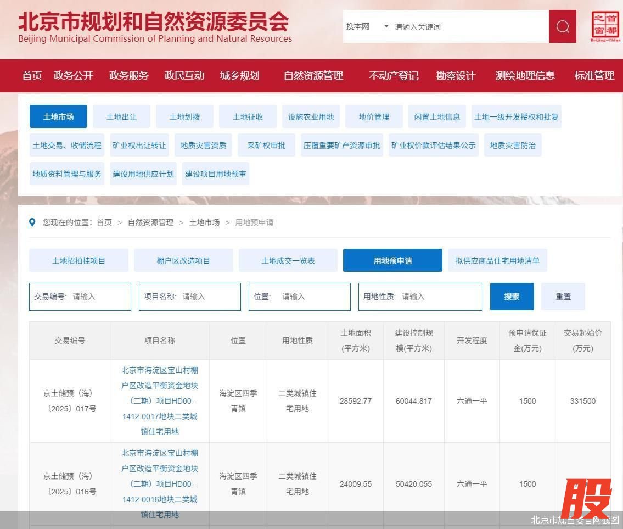
Task: Enable the 地价管理 filter option
Action: tap(373, 116)
